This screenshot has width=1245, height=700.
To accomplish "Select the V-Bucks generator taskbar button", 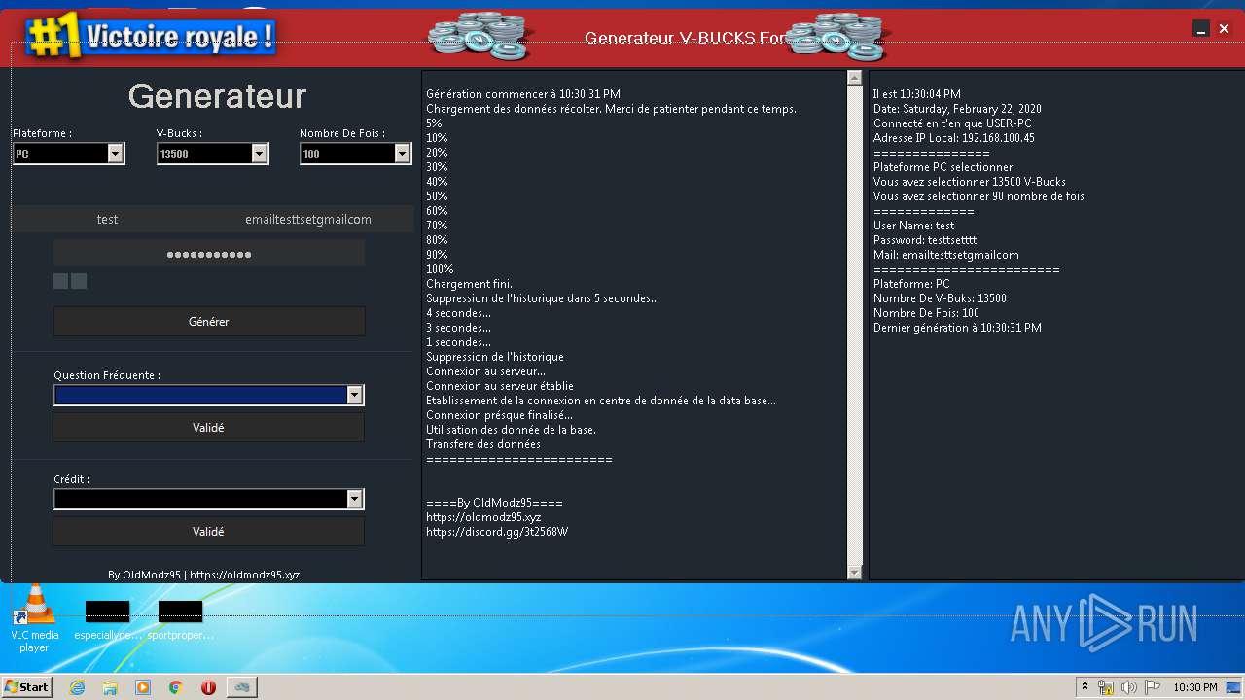I will [241, 687].
